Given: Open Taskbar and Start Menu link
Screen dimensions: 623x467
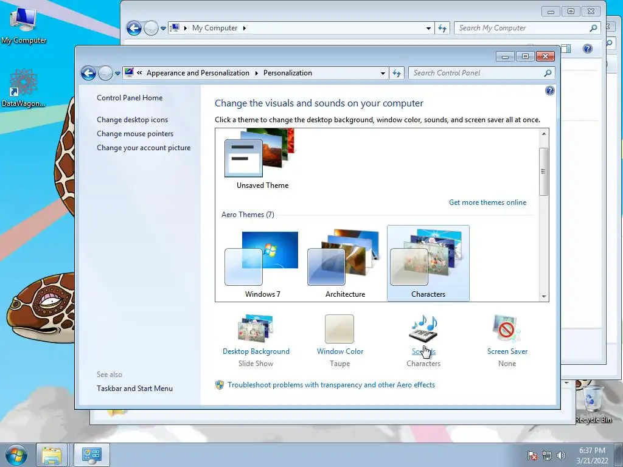Looking at the screenshot, I should click(x=134, y=389).
